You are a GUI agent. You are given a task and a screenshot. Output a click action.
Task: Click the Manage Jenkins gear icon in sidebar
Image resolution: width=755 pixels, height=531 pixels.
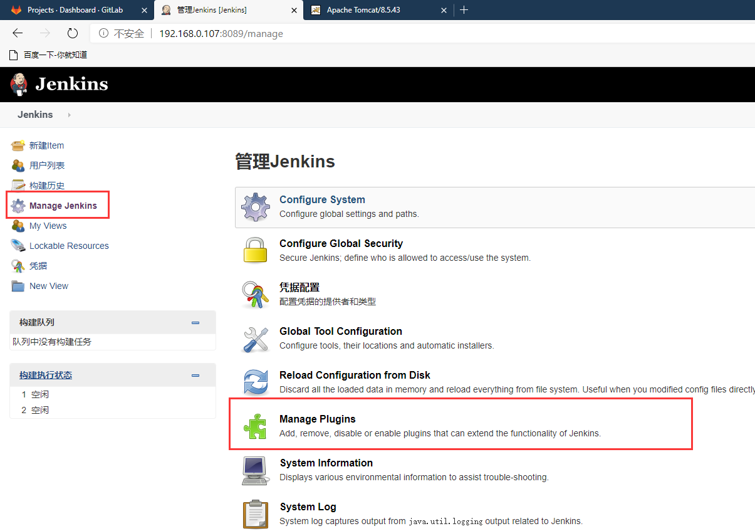[18, 206]
